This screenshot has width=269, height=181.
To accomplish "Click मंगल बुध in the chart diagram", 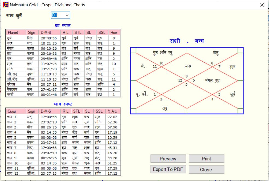I will click(212, 81).
